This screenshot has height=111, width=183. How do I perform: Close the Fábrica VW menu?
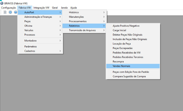tap(25, 8)
